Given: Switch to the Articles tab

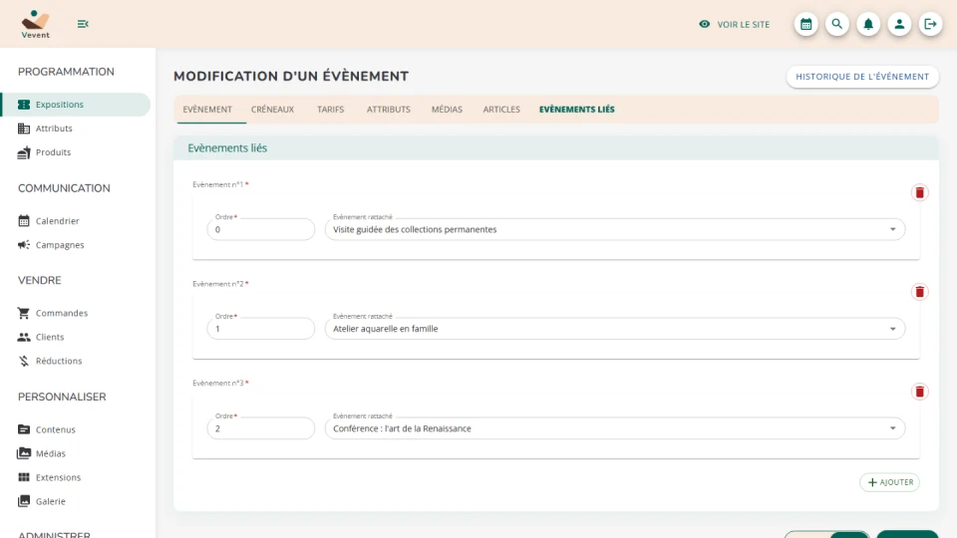Looking at the screenshot, I should pos(501,110).
